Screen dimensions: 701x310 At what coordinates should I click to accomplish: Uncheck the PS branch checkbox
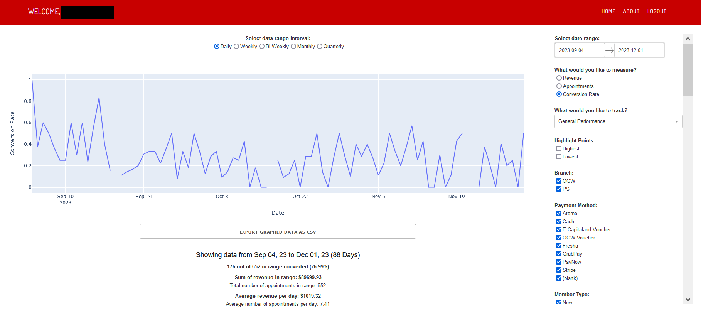559,189
